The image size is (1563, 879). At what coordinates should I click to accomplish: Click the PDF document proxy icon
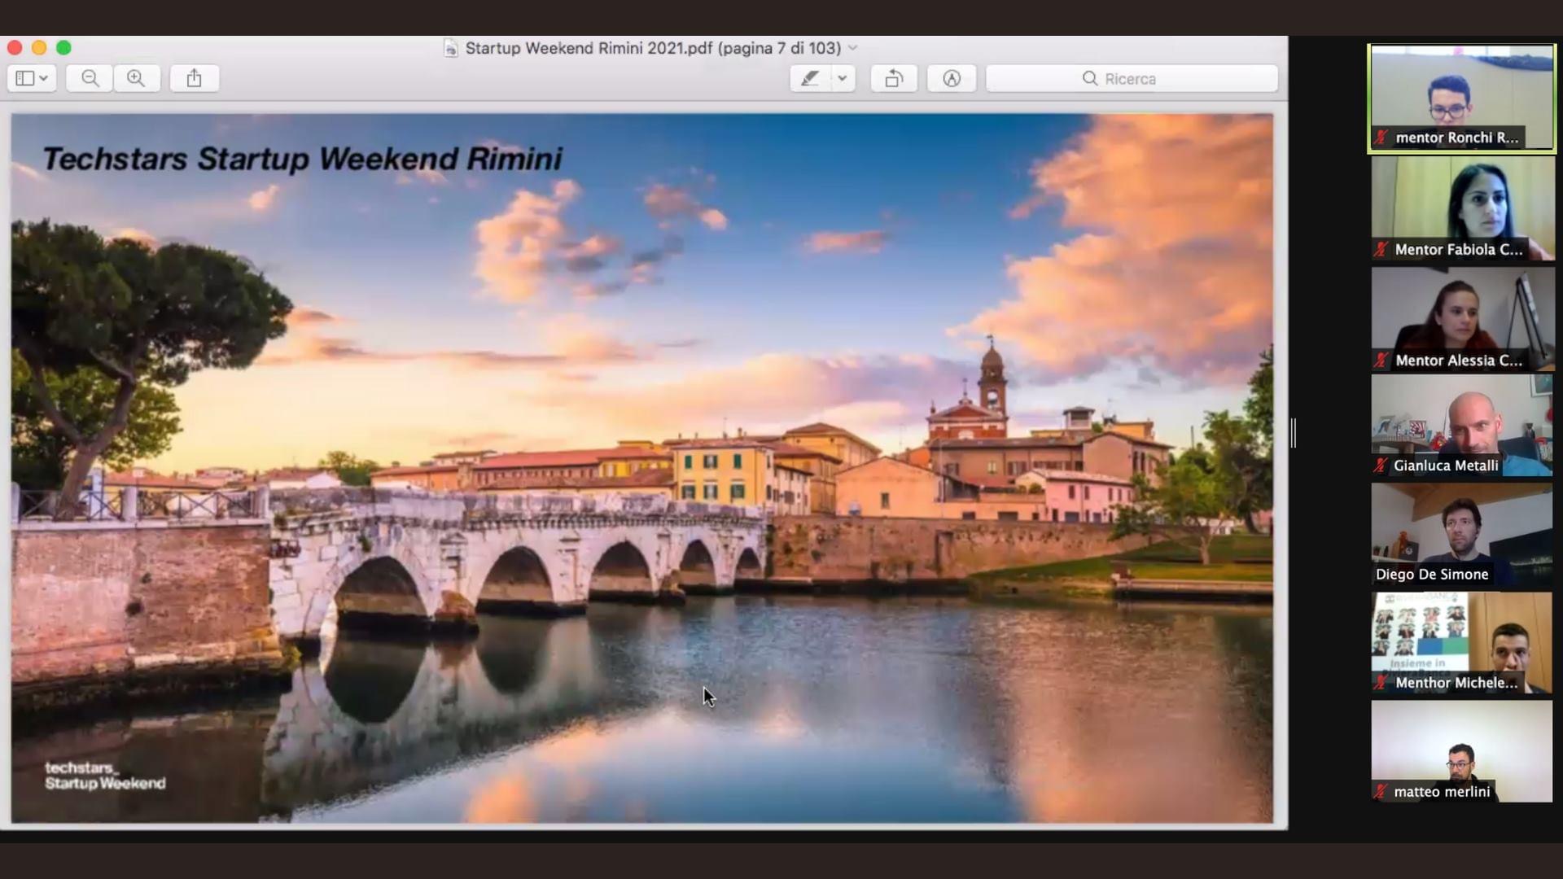[450, 48]
